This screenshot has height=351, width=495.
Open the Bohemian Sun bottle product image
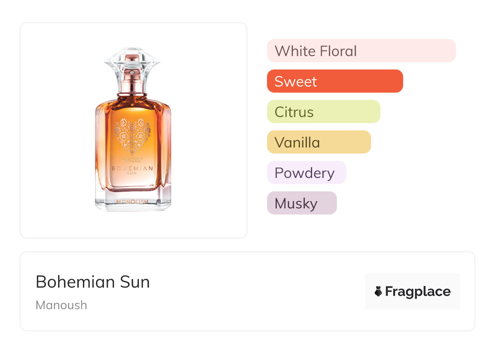133,130
